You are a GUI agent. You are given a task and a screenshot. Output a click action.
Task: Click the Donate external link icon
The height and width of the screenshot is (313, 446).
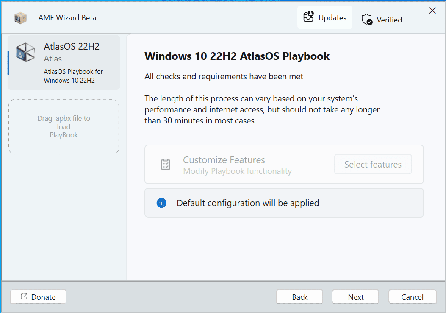tap(24, 297)
